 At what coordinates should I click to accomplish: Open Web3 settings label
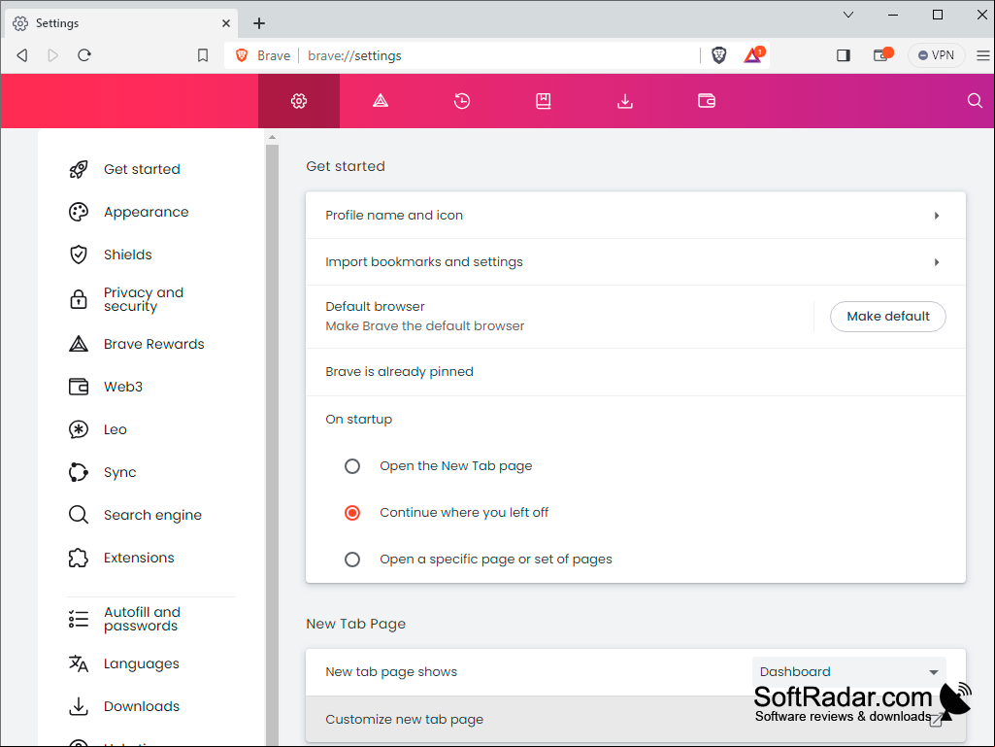click(x=123, y=387)
